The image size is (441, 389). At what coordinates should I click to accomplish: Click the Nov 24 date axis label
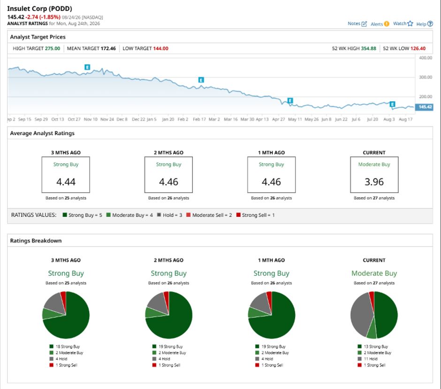pyautogui.click(x=107, y=119)
